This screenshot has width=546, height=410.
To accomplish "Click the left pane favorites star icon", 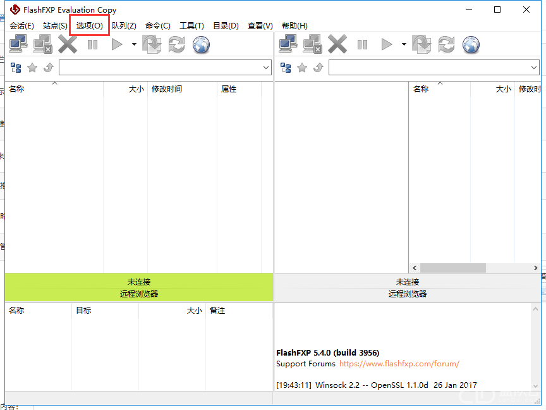I will coord(32,67).
